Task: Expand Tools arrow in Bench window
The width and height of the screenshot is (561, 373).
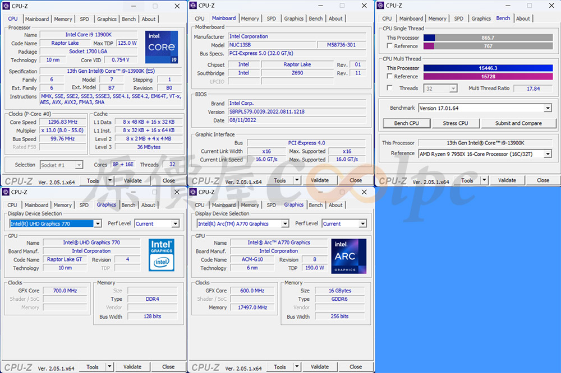Action: tap(484, 180)
